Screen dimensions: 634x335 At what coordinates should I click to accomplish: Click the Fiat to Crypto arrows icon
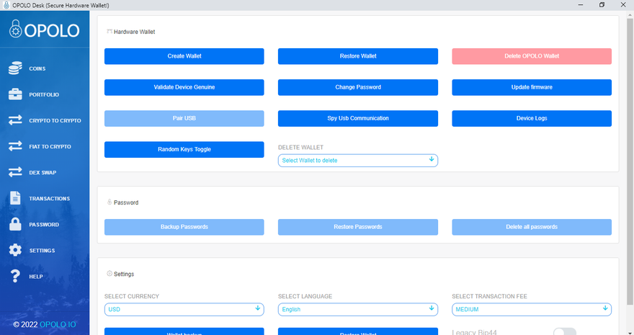coord(15,146)
